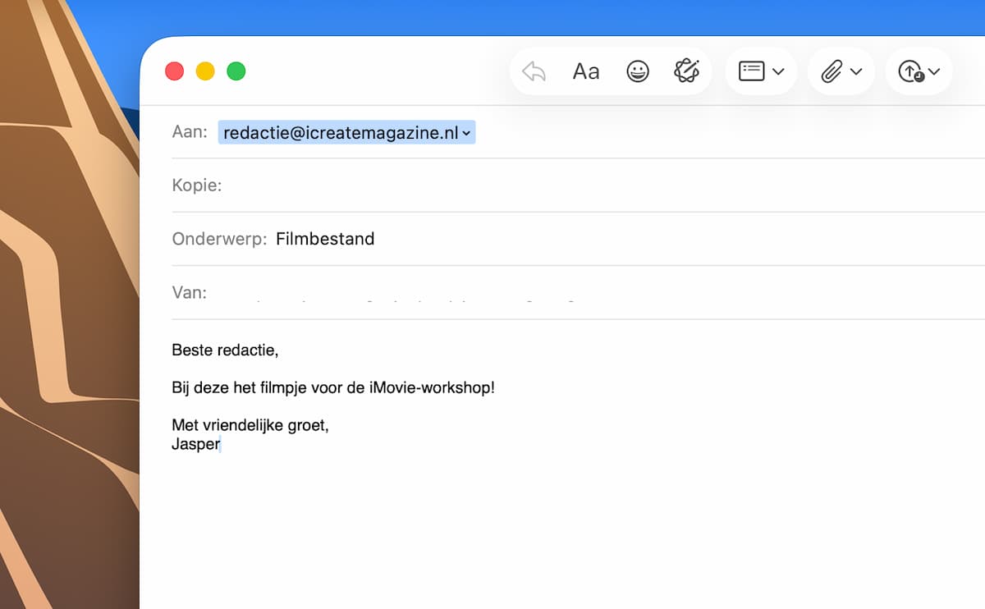The width and height of the screenshot is (985, 609).
Task: Select the redactie@icreatemagazine.nl recipient token
Action: pyautogui.click(x=346, y=132)
